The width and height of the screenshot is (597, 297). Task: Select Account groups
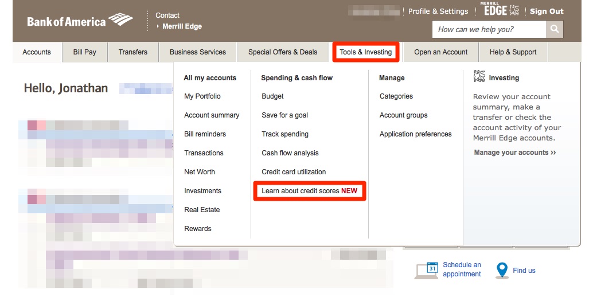tap(404, 115)
